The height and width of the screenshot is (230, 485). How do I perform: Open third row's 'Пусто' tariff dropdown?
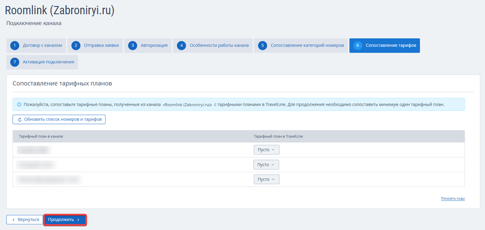[266, 179]
